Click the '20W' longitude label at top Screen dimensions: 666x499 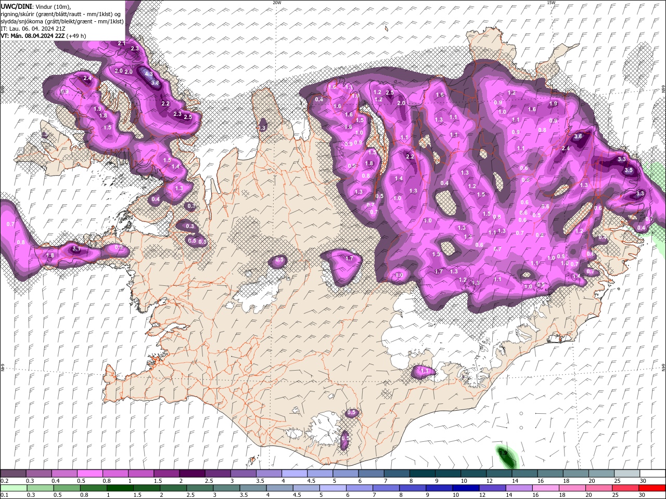[x=277, y=3]
